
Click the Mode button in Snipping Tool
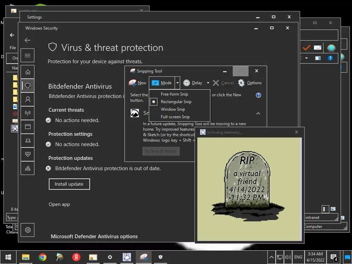(162, 82)
